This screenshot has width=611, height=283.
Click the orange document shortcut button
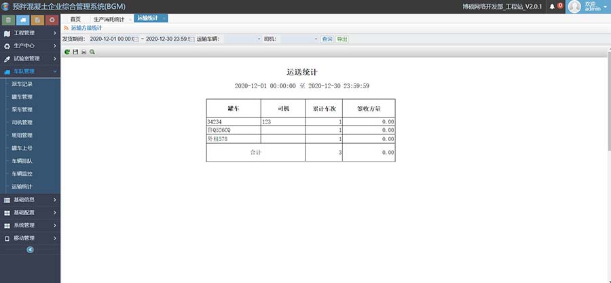[x=37, y=19]
